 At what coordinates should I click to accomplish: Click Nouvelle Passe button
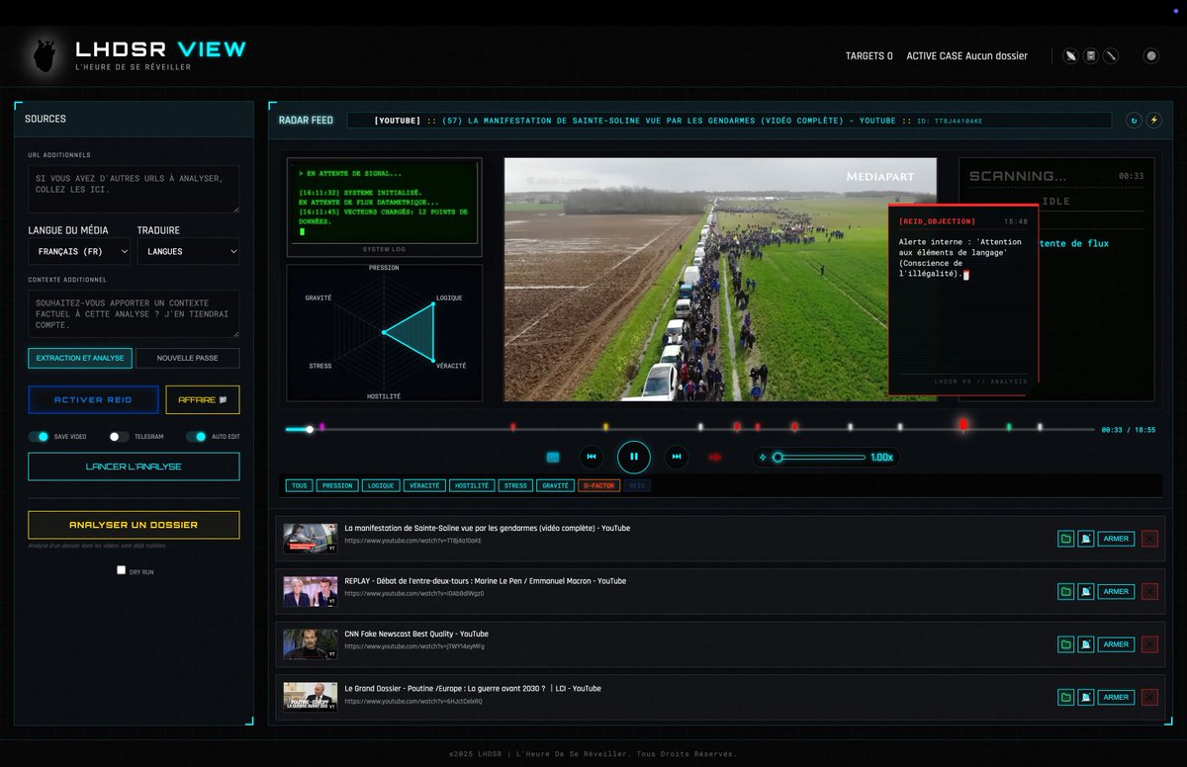click(x=187, y=358)
